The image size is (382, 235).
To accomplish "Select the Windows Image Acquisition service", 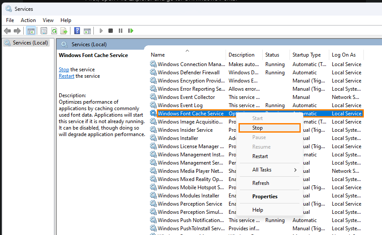I will click(190, 122).
